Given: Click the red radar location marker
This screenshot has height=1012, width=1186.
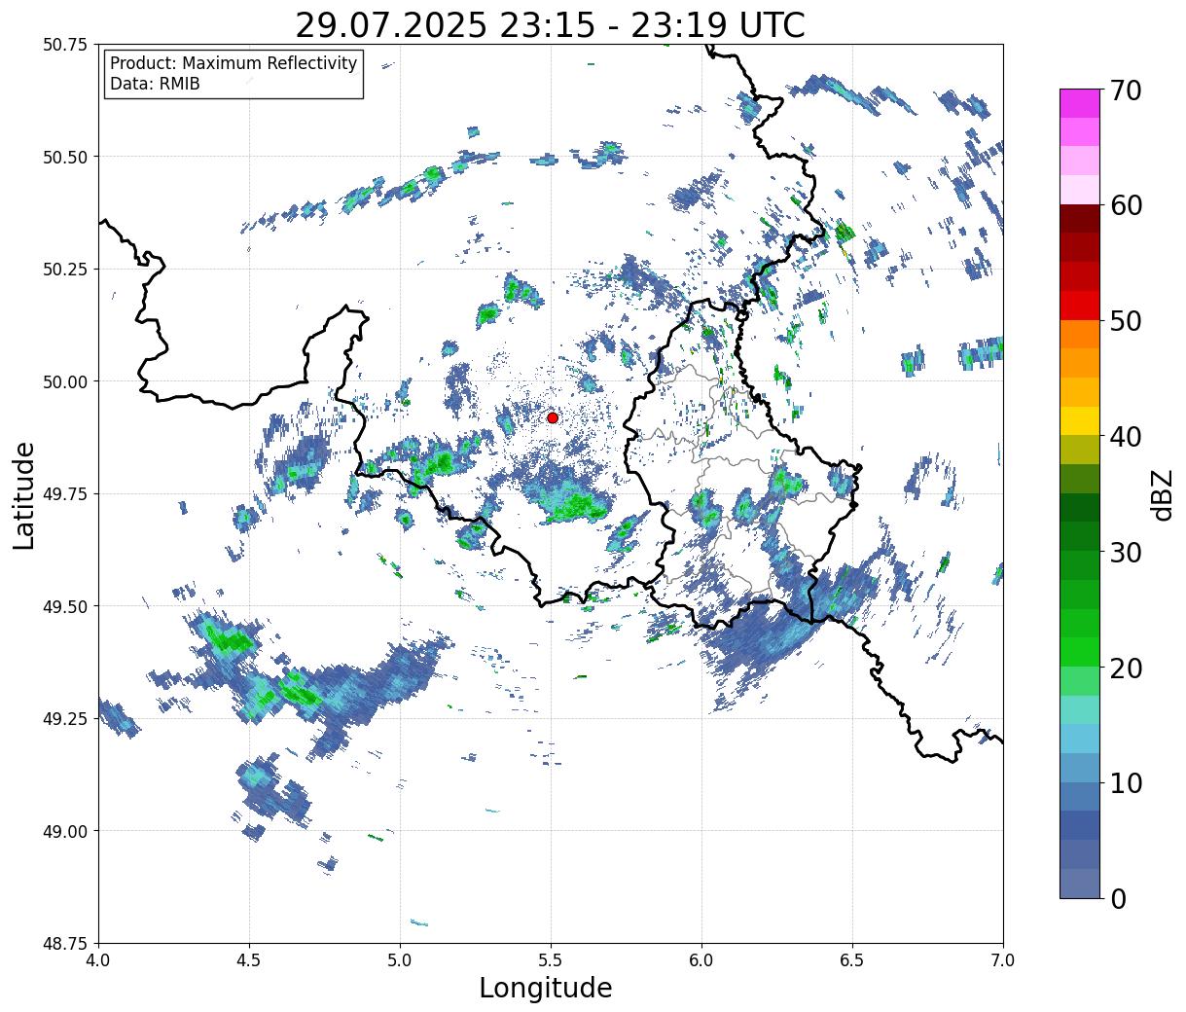Looking at the screenshot, I should tap(553, 417).
